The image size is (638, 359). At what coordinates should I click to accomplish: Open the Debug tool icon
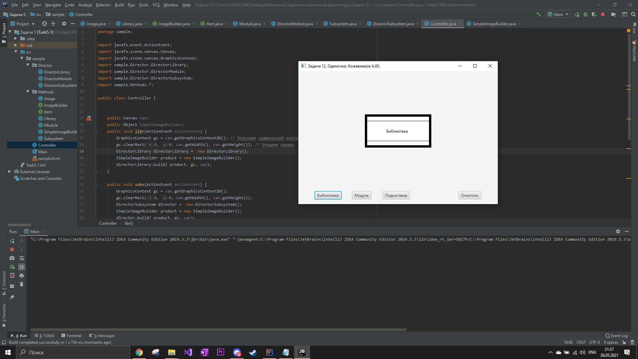(x=585, y=15)
